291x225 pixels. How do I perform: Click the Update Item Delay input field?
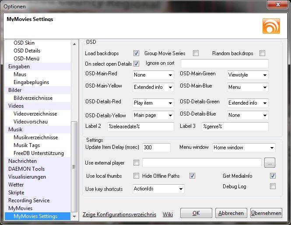tap(156, 148)
